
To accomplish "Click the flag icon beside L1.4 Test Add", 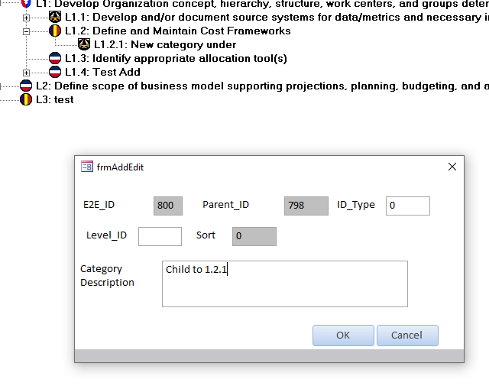I will point(55,72).
